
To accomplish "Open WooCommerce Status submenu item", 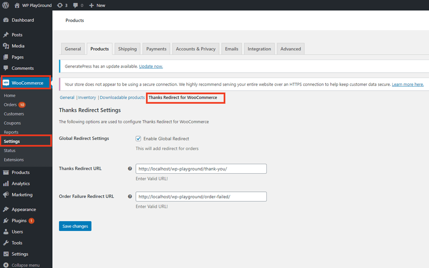I will tap(9, 151).
